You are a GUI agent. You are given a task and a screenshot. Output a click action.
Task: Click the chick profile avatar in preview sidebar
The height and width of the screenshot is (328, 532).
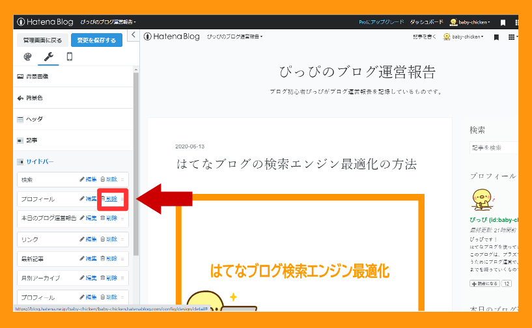point(482,200)
